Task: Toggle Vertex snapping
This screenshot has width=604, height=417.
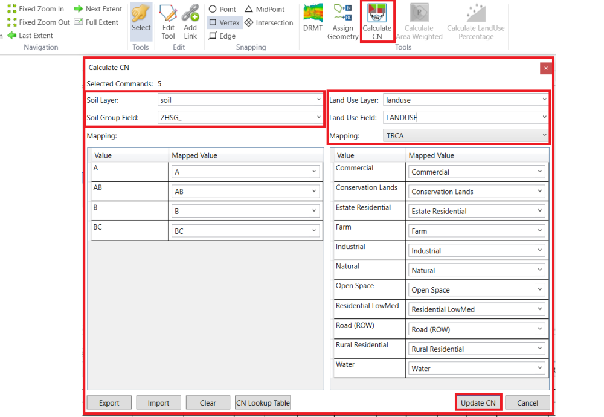Action: tap(224, 22)
